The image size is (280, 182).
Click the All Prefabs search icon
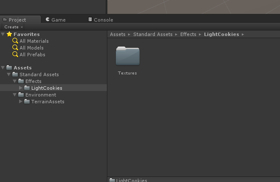(15, 54)
